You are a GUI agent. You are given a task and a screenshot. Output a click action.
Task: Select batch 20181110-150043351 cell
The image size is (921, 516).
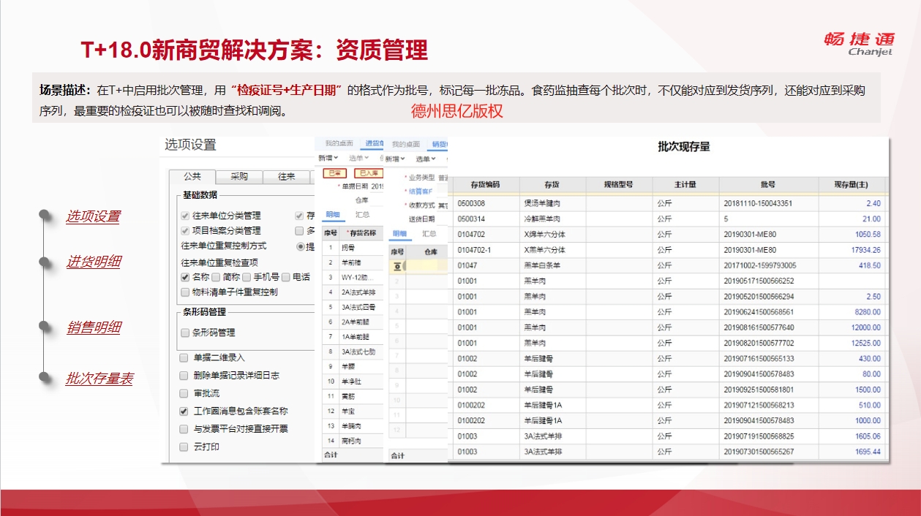click(x=767, y=203)
